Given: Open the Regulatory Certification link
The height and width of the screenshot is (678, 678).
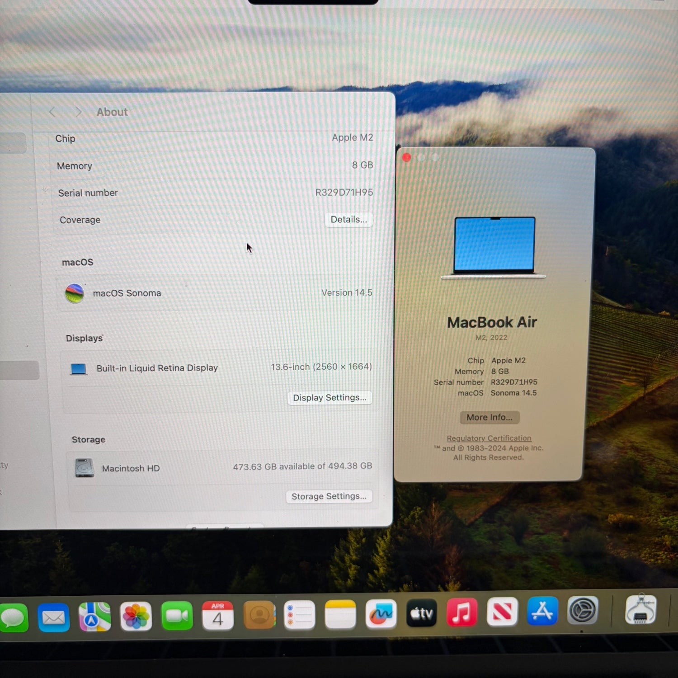Looking at the screenshot, I should click(489, 438).
